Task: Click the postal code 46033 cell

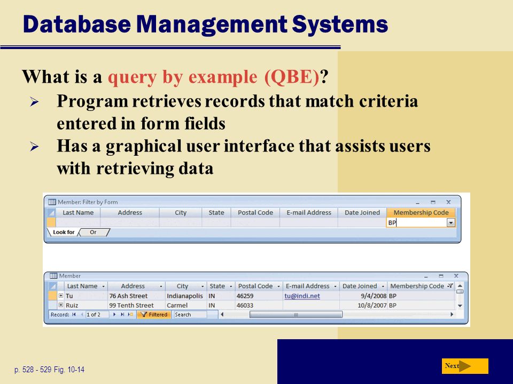Action: click(259, 305)
